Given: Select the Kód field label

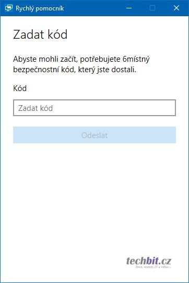Looking at the screenshot, I should pyautogui.click(x=20, y=88).
